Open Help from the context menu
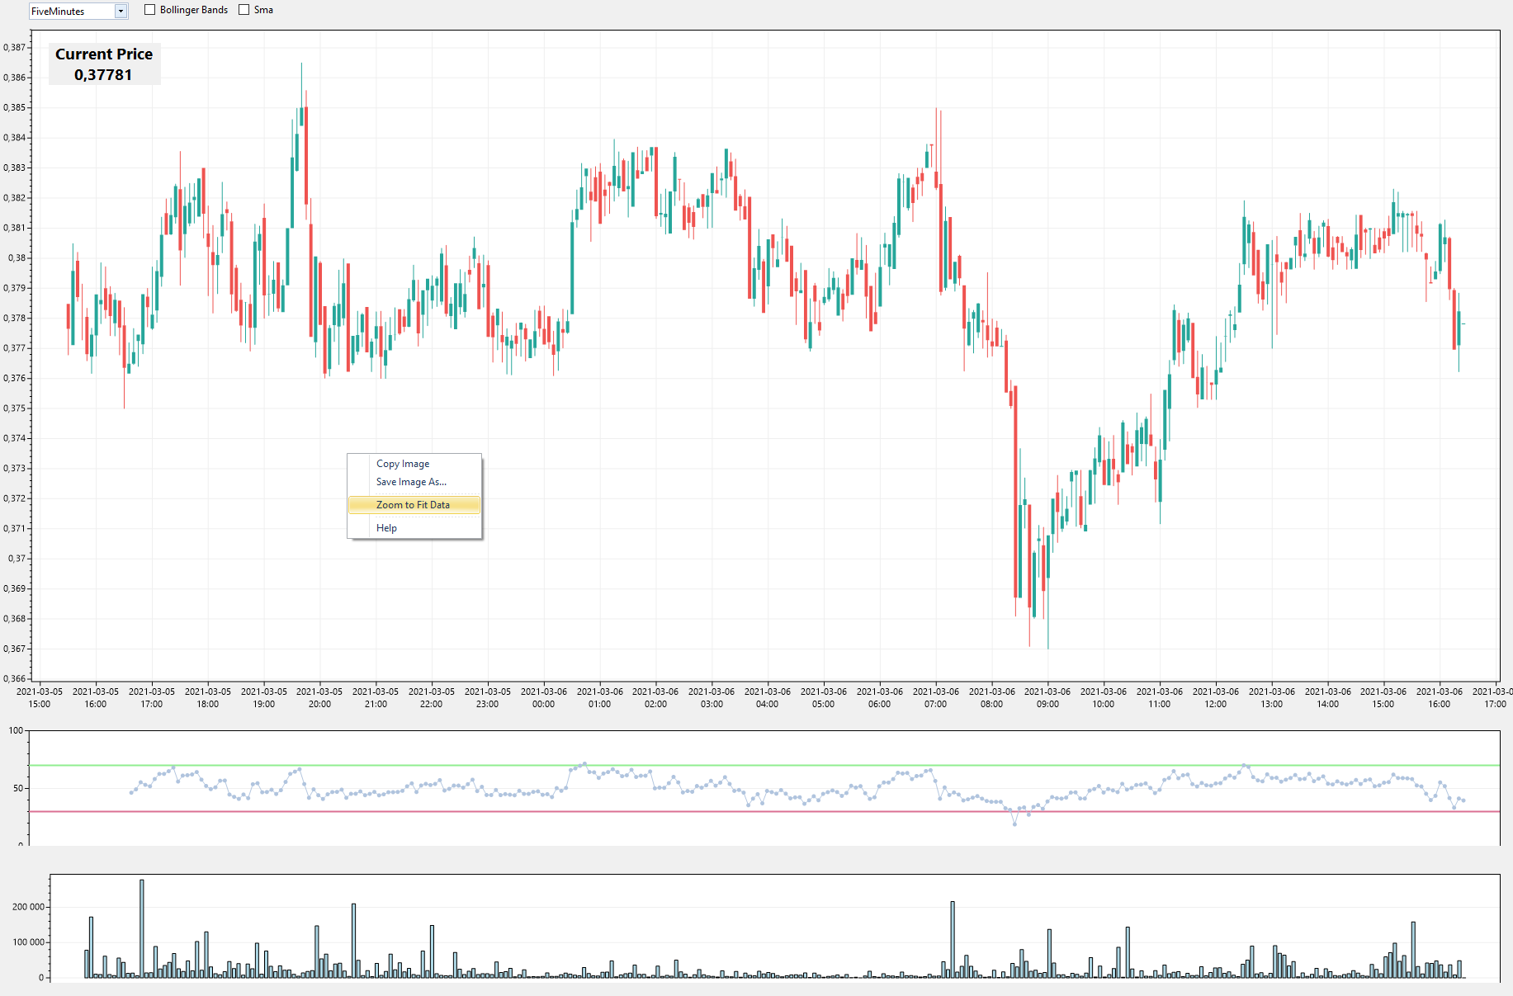 coord(385,527)
